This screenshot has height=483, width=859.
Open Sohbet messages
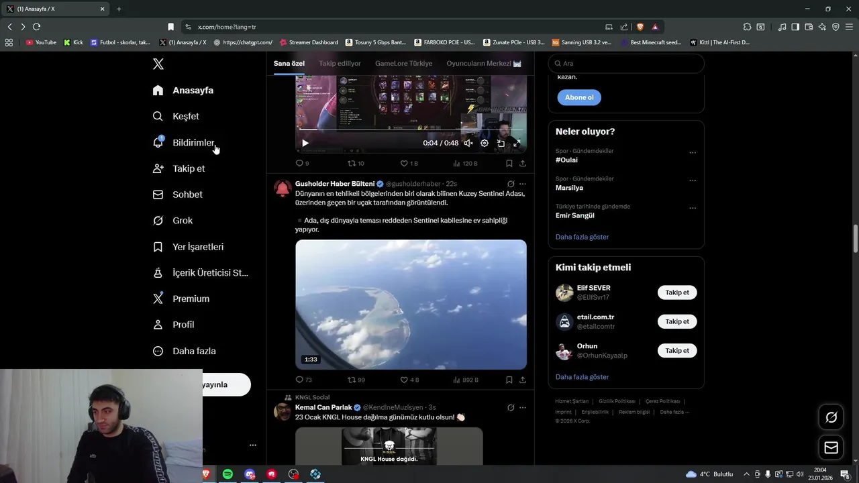tap(177, 195)
